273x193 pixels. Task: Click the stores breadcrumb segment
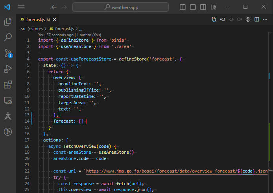pyautogui.click(x=37, y=29)
